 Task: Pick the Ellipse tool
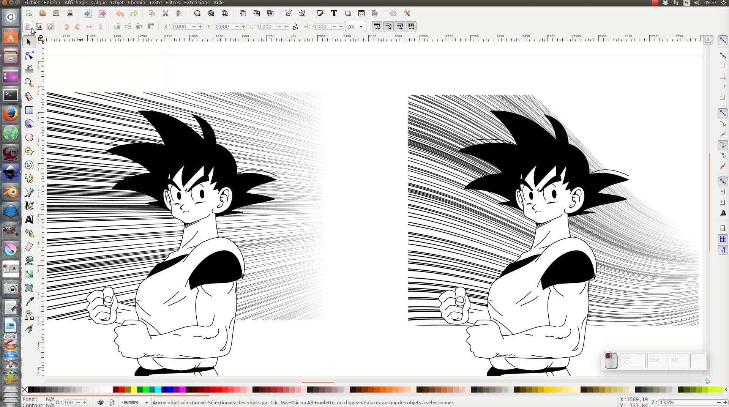[x=28, y=137]
